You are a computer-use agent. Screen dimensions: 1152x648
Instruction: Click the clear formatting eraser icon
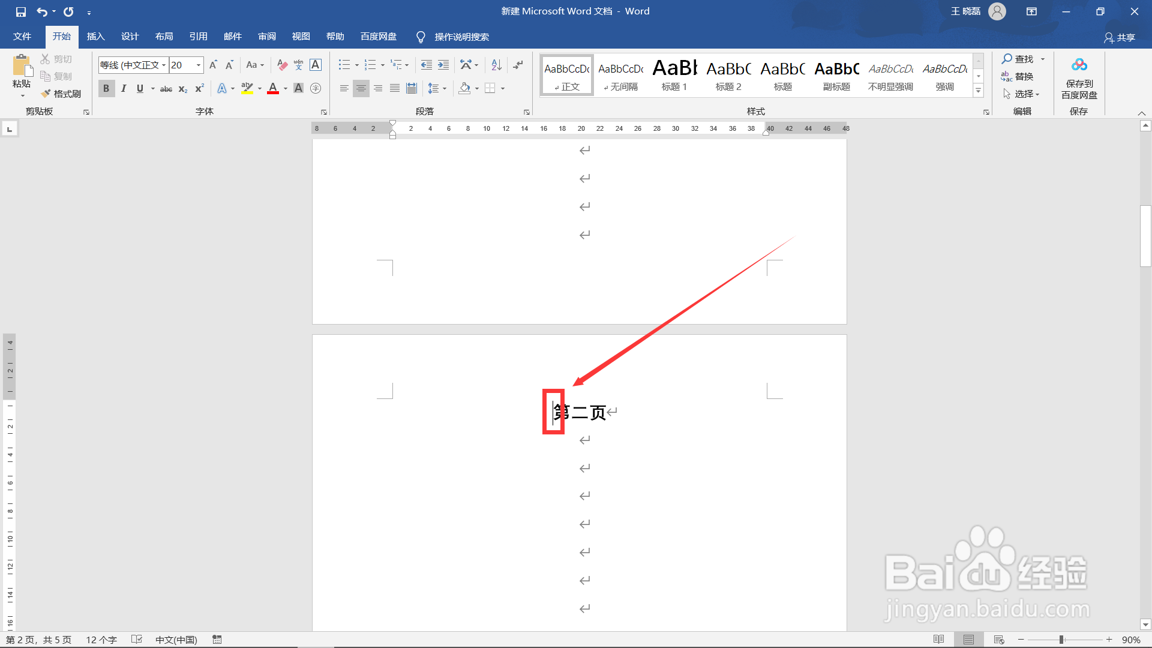click(x=282, y=65)
